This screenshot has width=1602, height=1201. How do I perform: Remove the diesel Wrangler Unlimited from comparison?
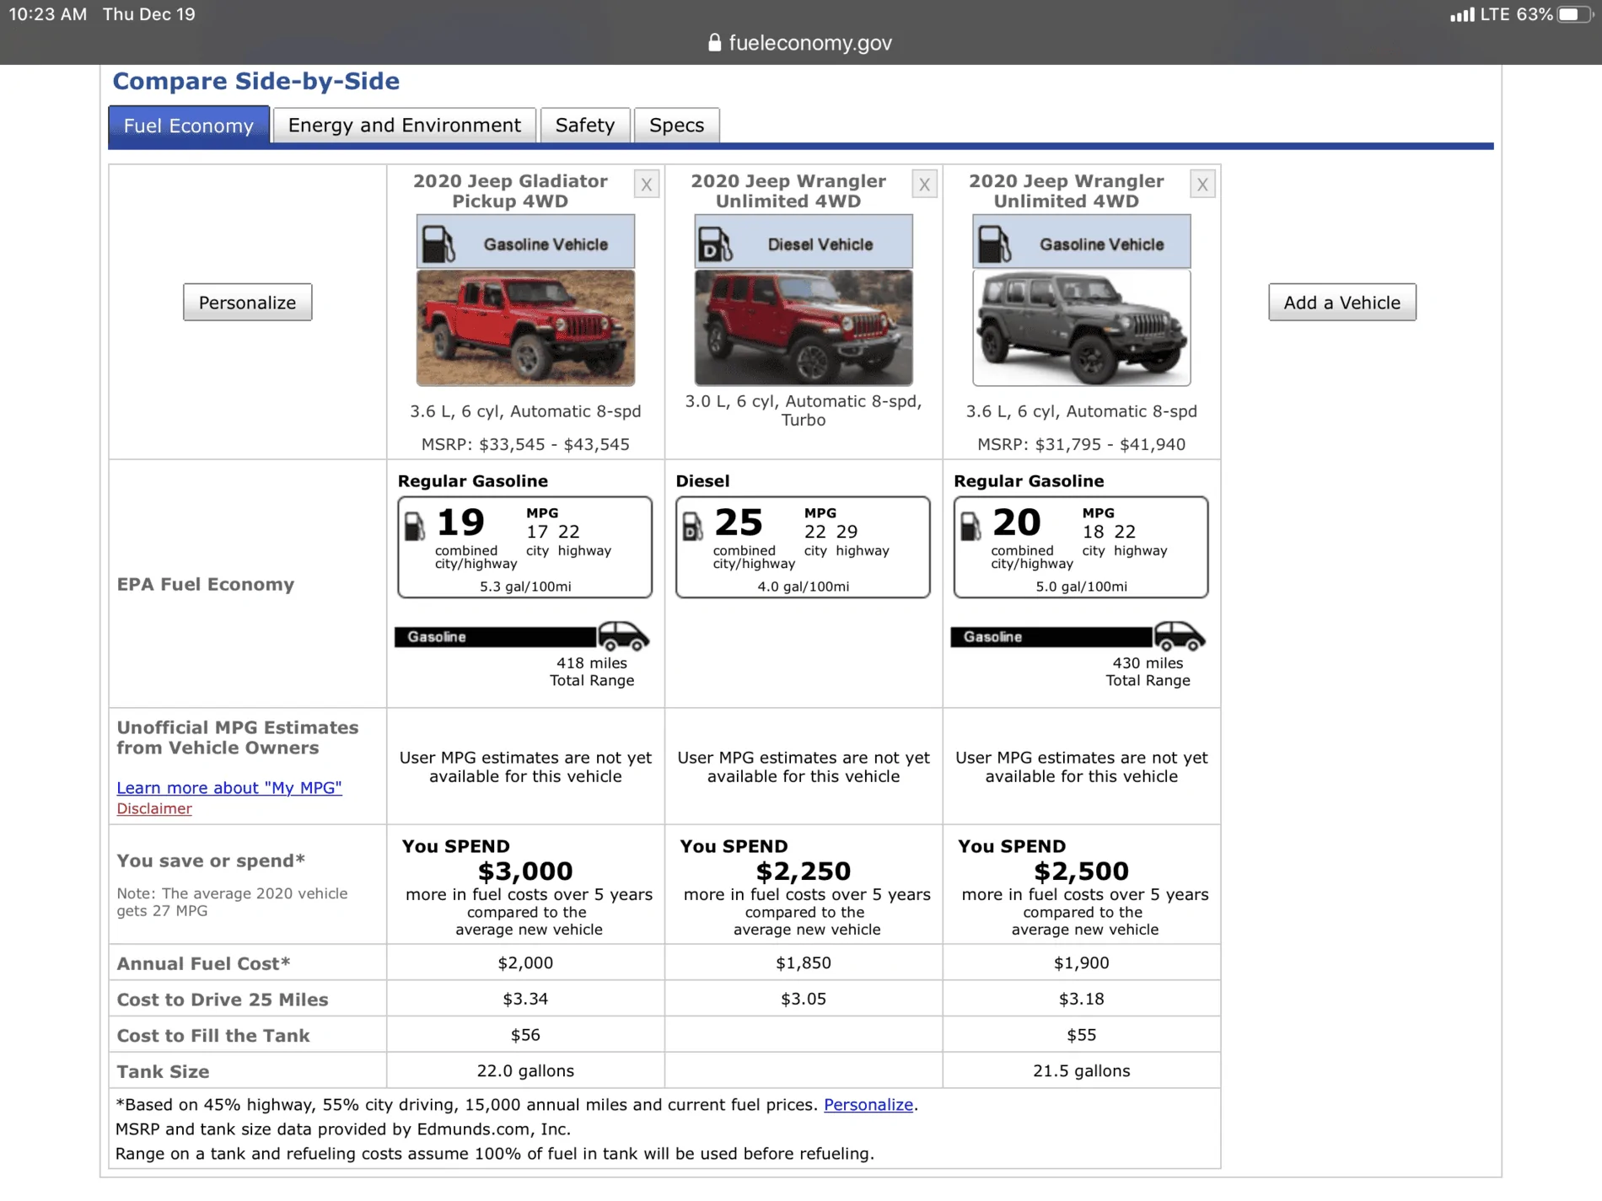925,185
